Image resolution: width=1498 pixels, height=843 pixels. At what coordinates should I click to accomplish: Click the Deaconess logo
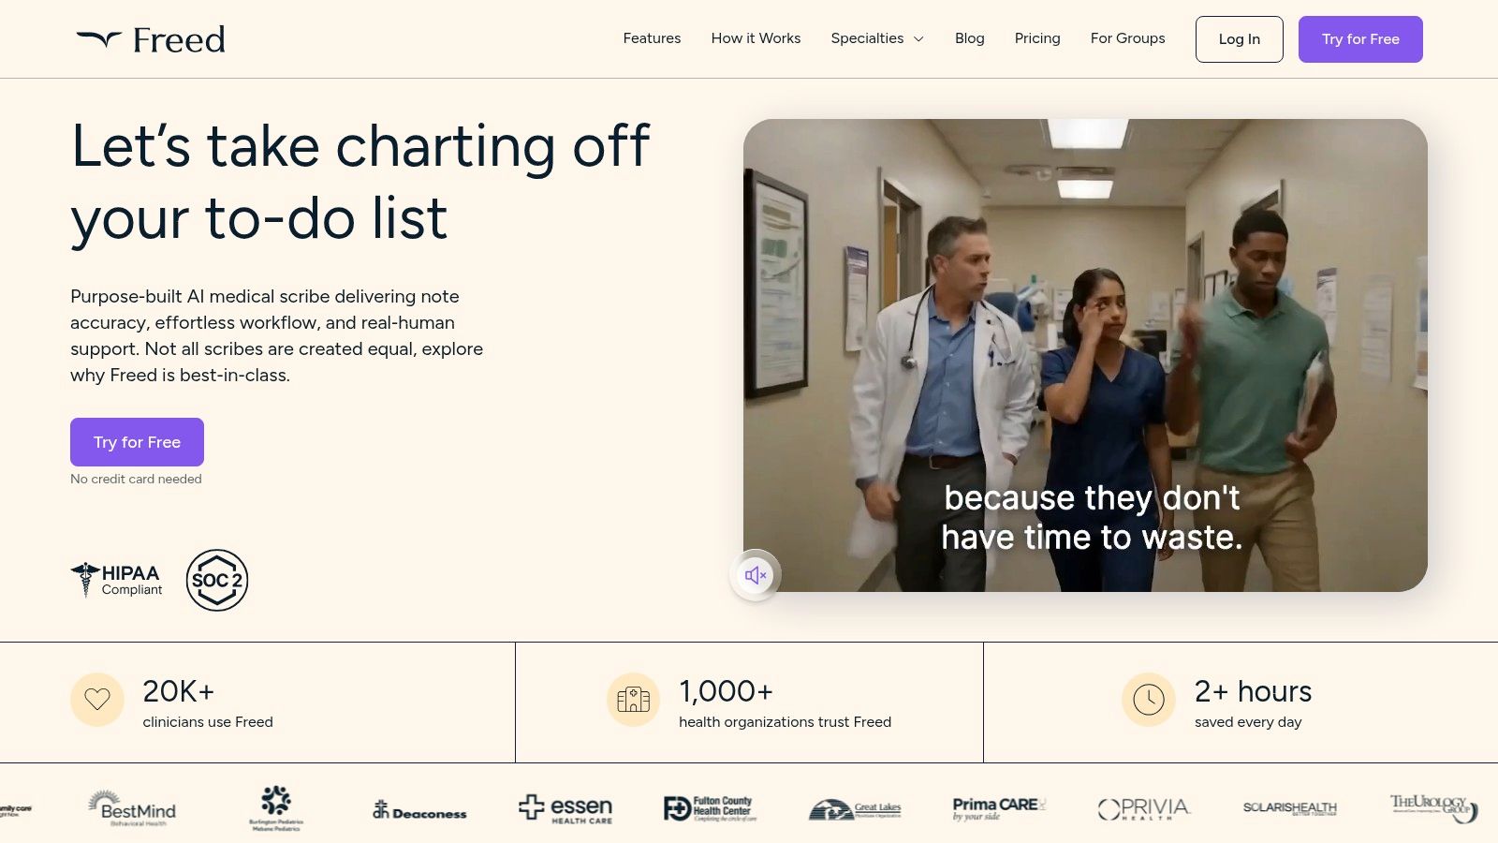point(419,810)
